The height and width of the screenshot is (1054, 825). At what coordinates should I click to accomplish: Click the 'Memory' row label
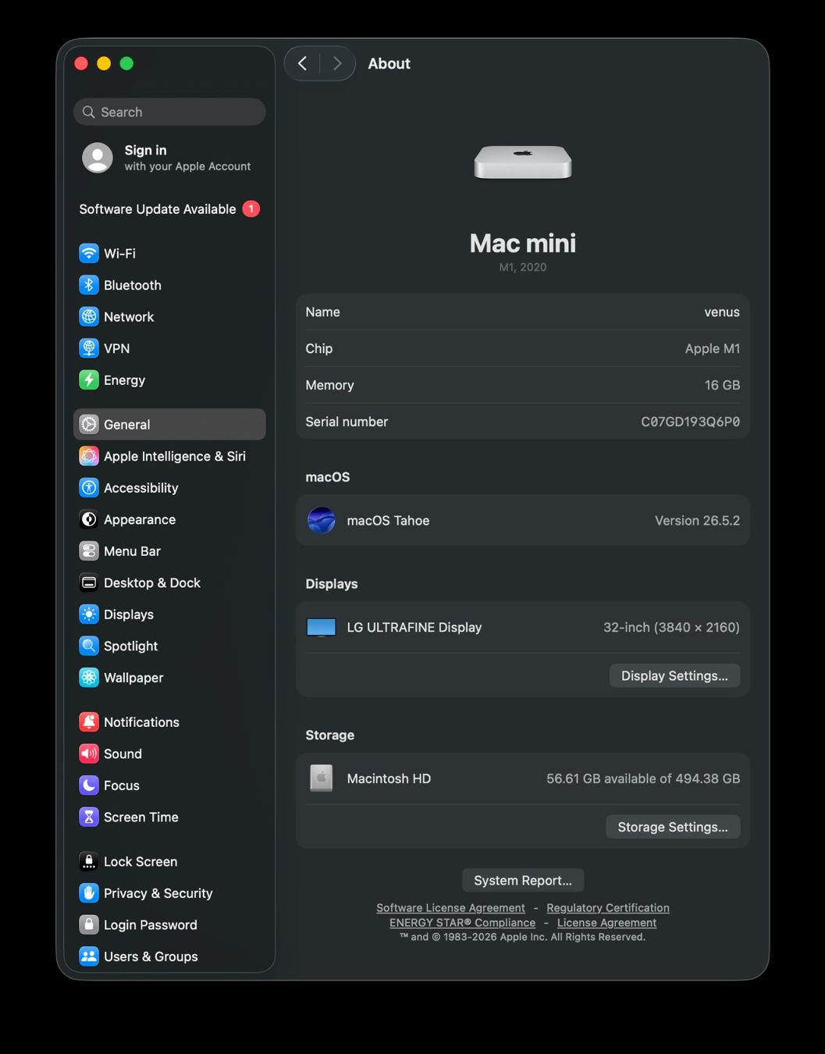329,385
